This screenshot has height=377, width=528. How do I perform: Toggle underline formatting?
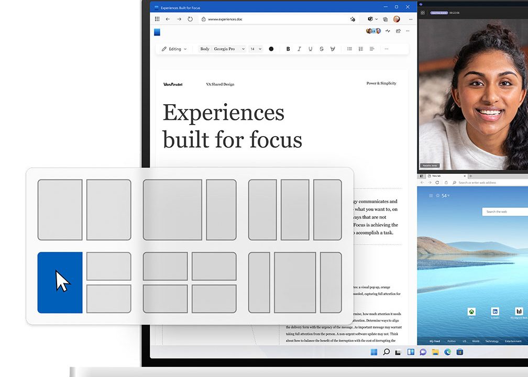[310, 49]
